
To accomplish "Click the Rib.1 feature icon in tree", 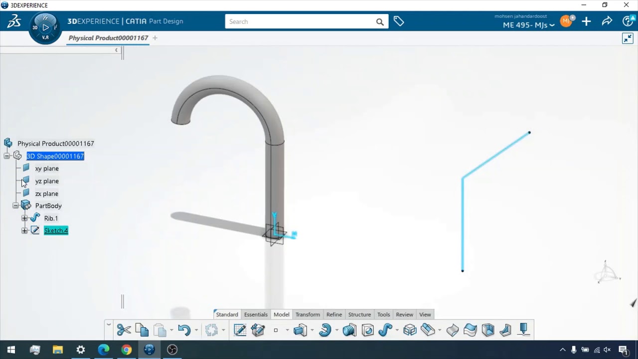I will point(35,218).
